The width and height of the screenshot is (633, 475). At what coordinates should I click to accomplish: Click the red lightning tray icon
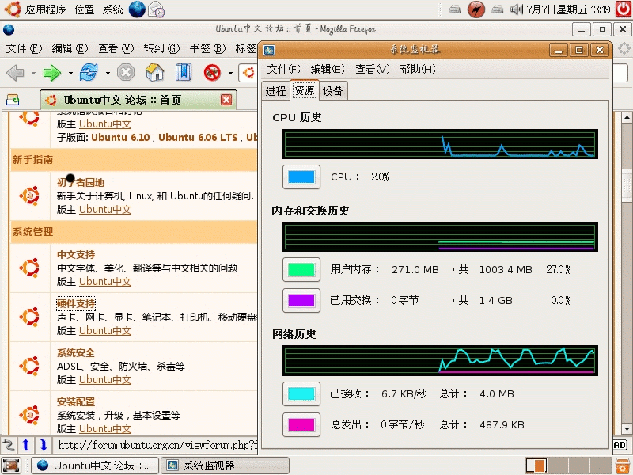[x=476, y=9]
